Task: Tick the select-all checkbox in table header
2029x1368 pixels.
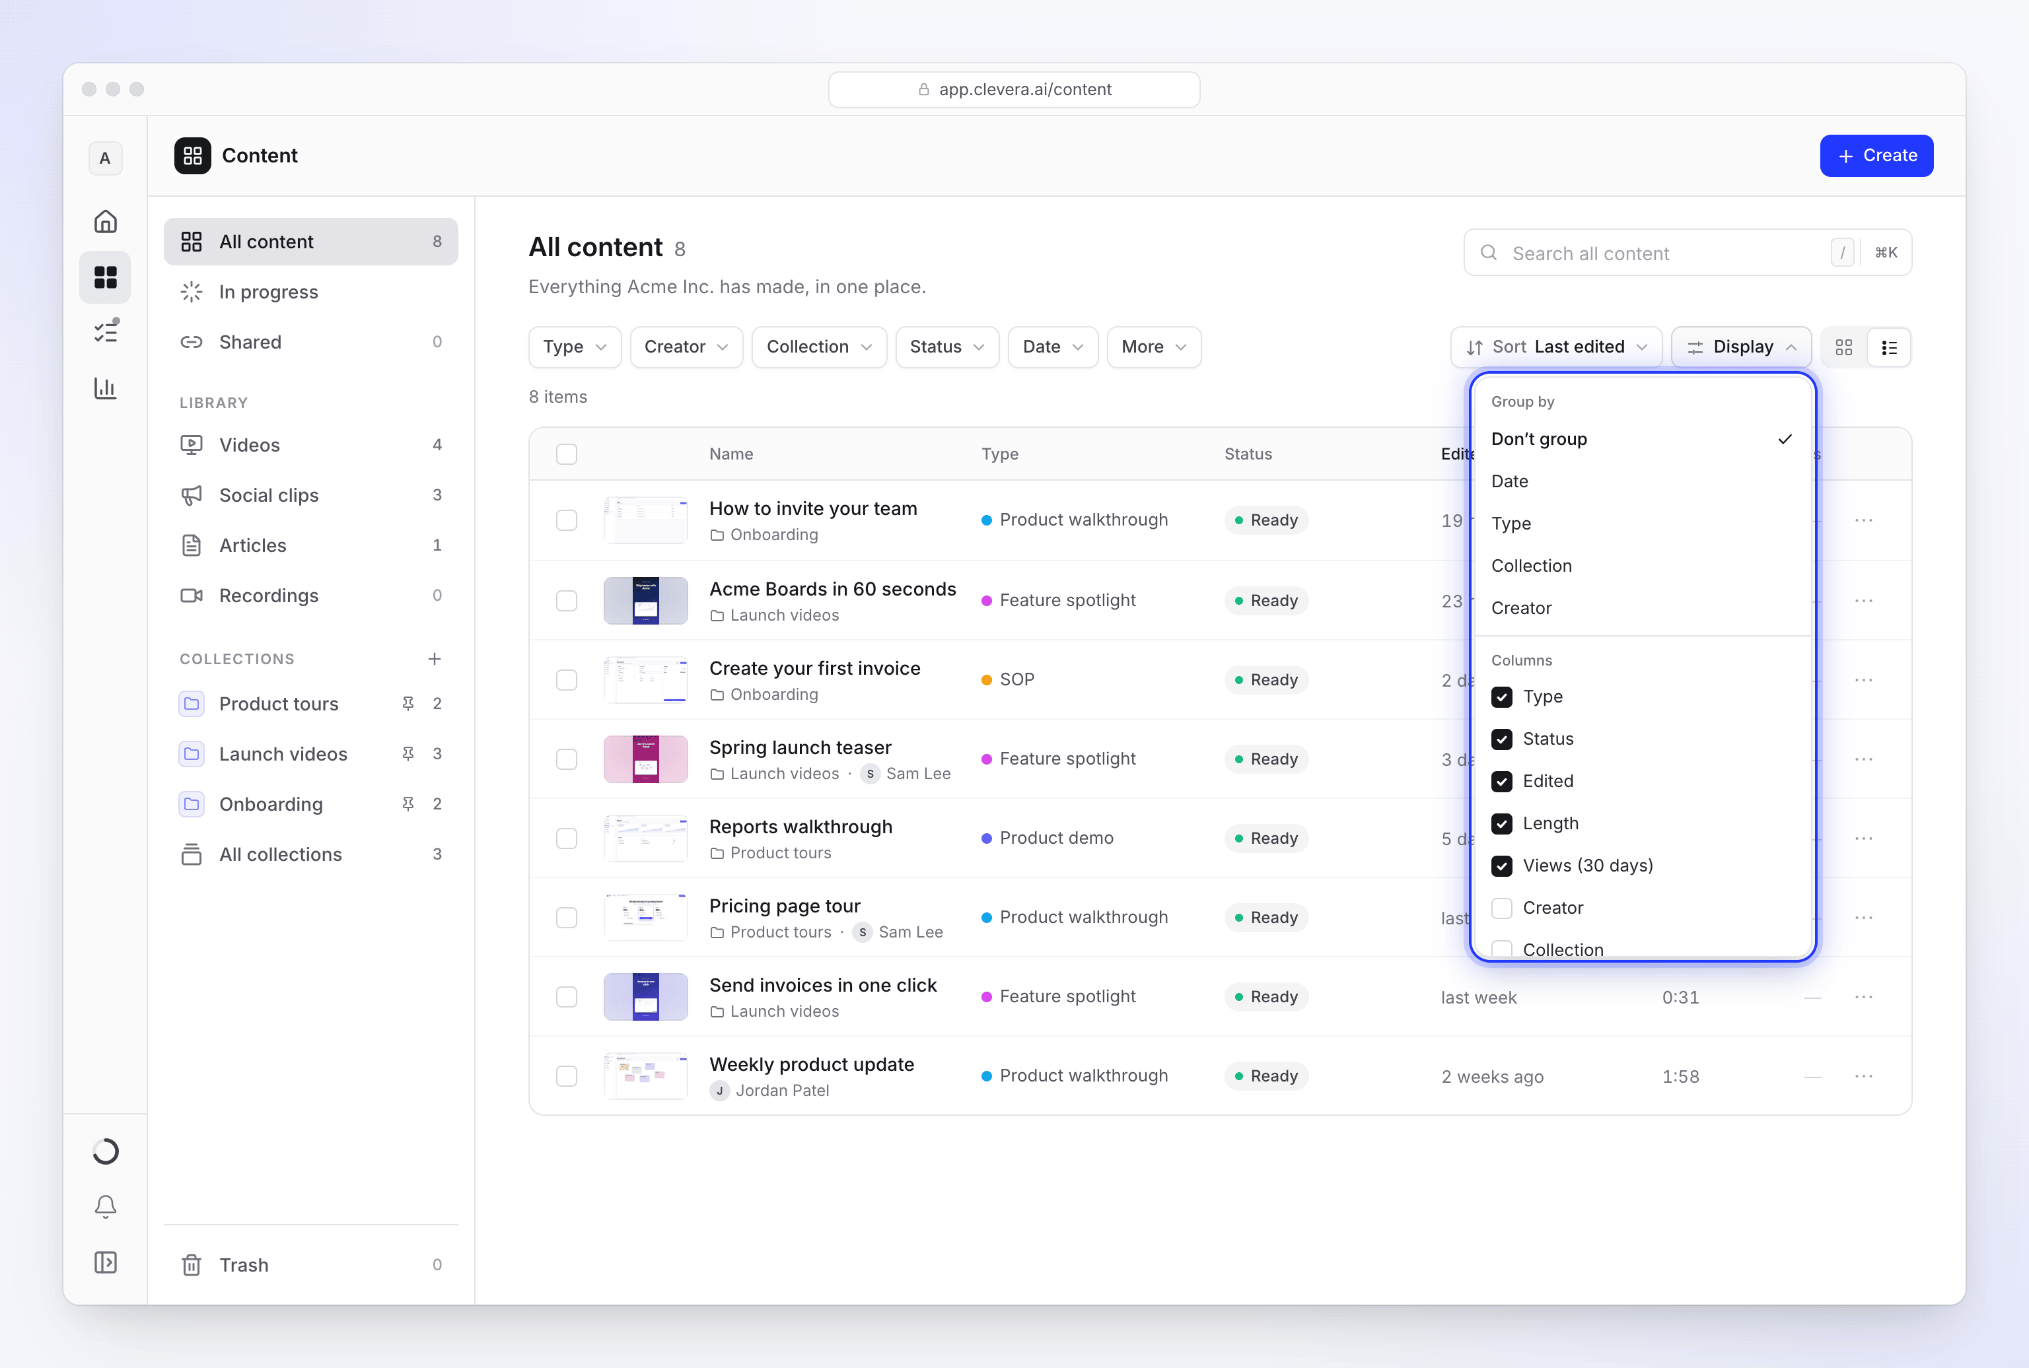Action: point(567,454)
